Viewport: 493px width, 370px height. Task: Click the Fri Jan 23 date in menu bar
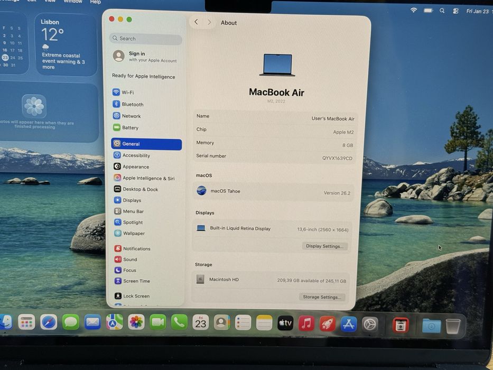tap(477, 11)
